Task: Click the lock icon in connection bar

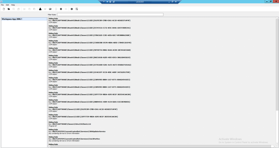Action: click(110, 2)
